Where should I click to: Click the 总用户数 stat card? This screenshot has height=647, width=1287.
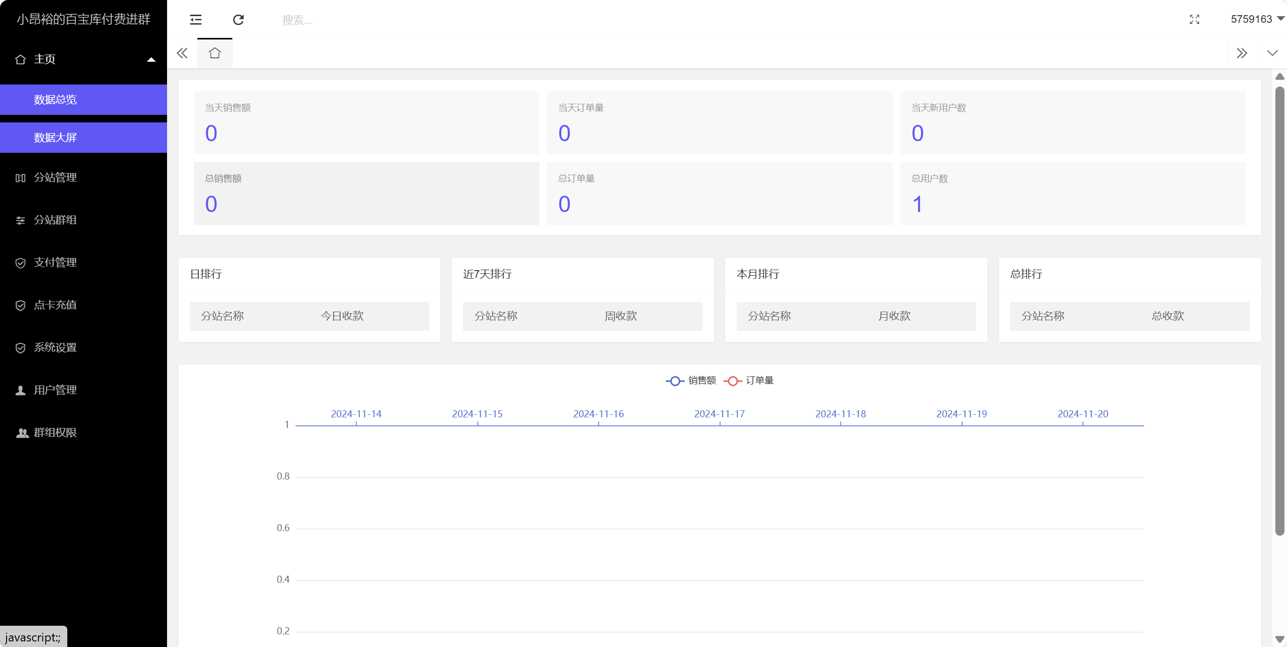click(1073, 193)
